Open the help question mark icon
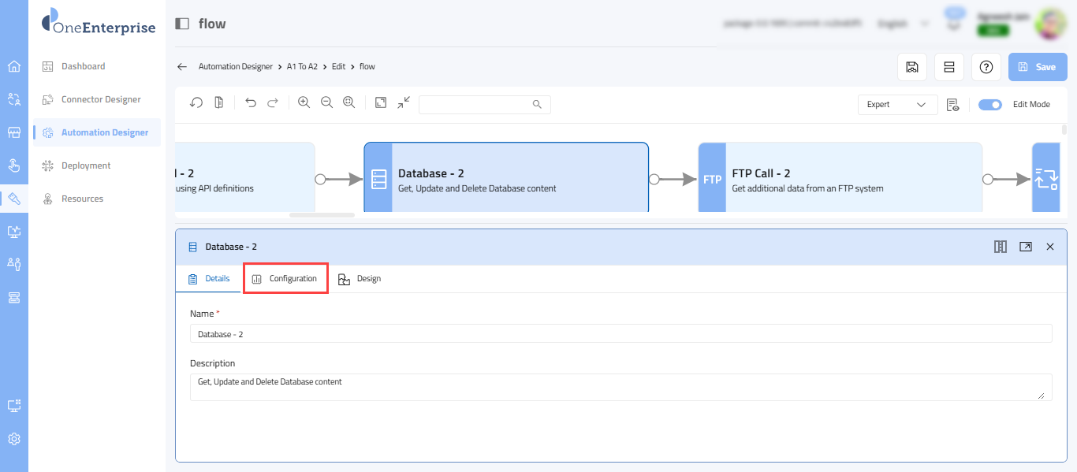 [986, 67]
